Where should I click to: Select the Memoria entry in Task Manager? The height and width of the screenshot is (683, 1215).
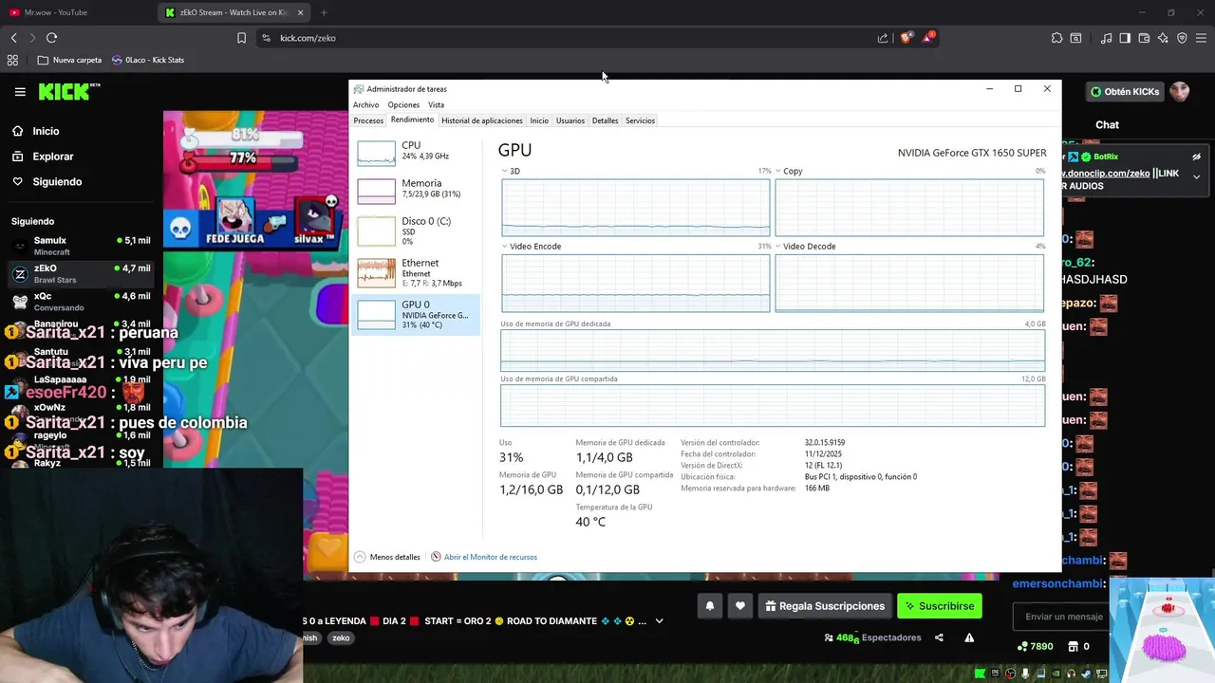[416, 190]
